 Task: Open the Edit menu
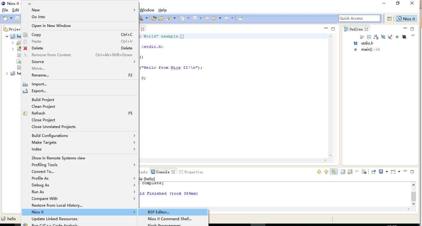point(16,10)
